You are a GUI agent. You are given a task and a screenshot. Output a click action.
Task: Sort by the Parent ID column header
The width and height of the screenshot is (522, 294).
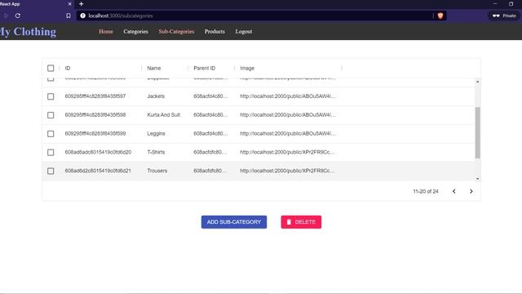click(x=205, y=68)
